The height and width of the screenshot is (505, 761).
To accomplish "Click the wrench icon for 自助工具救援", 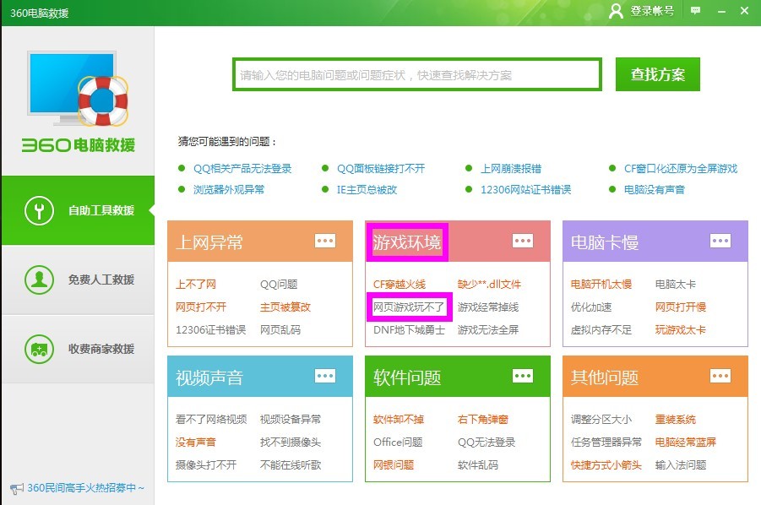I will pos(40,210).
